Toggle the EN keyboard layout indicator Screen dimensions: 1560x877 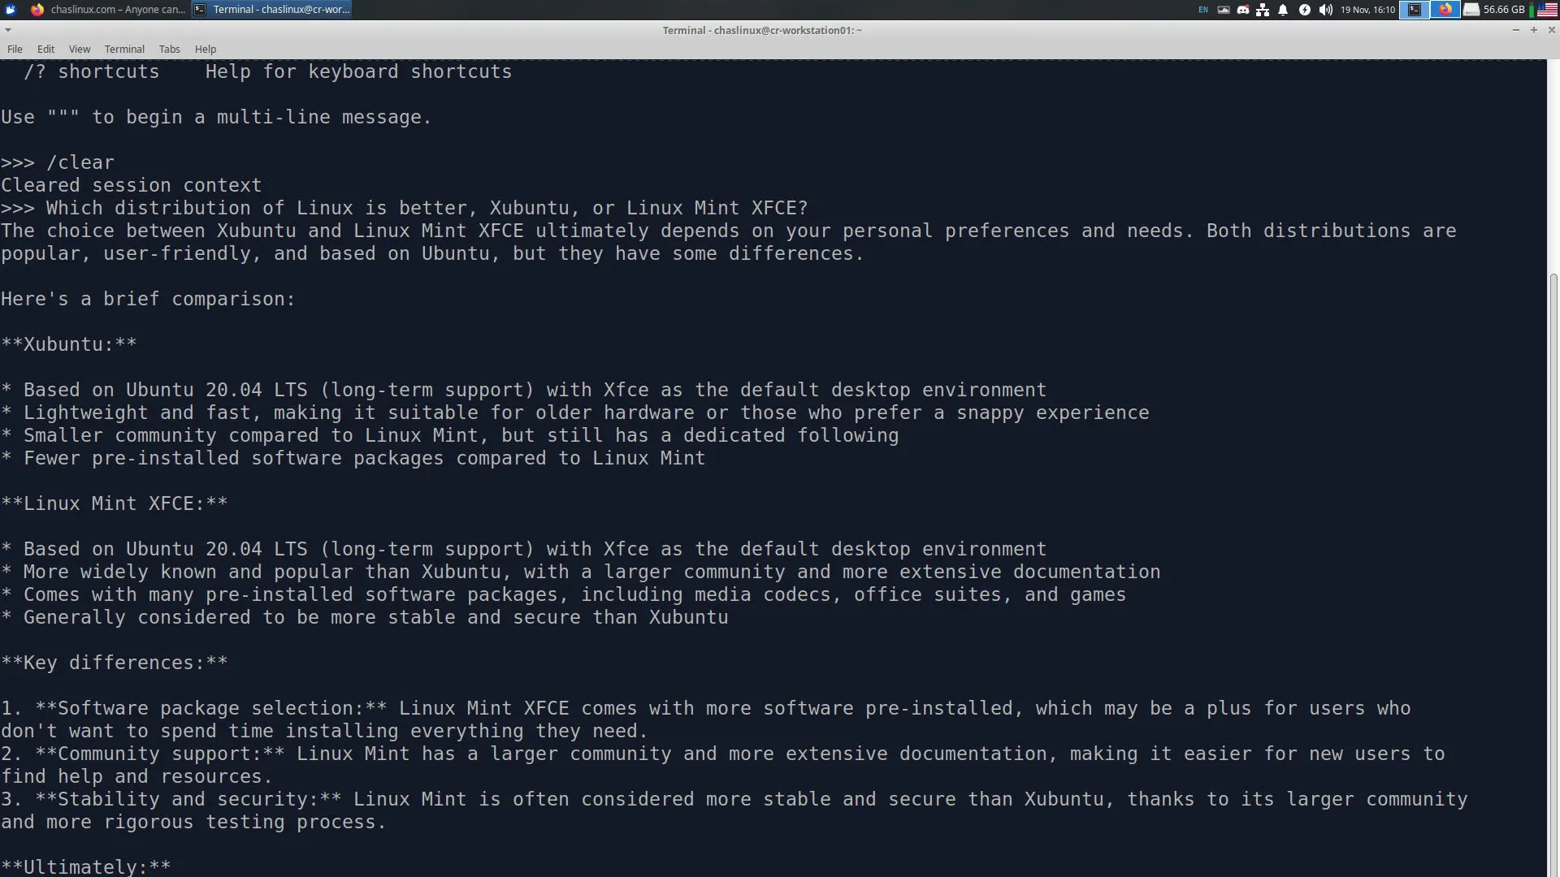1203,10
